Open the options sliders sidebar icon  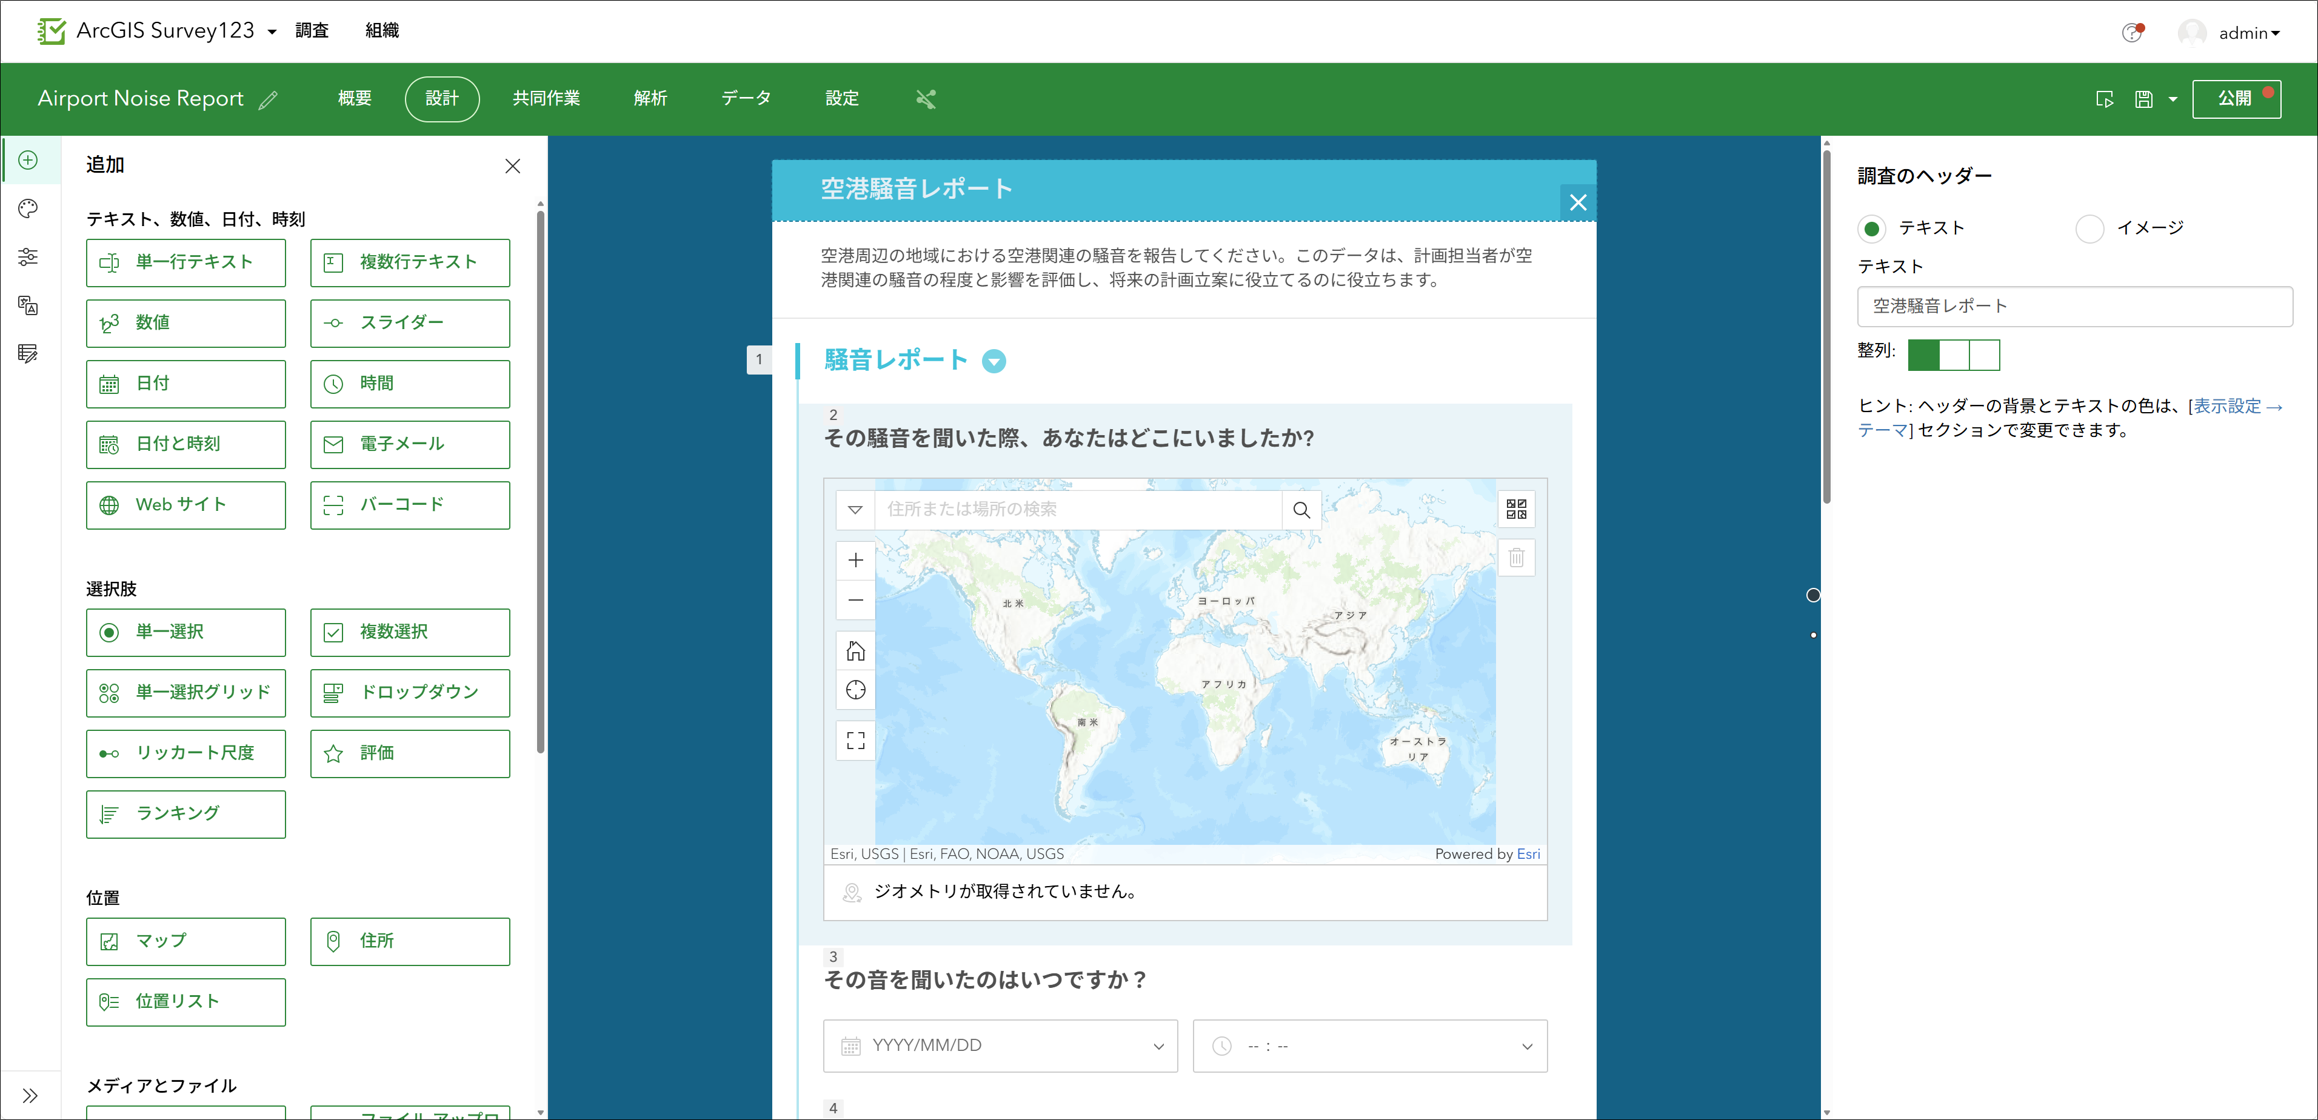click(x=28, y=258)
